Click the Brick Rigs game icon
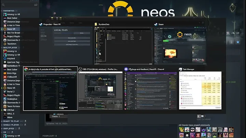Screen dimensions: 246x138 (x=5, y=73)
